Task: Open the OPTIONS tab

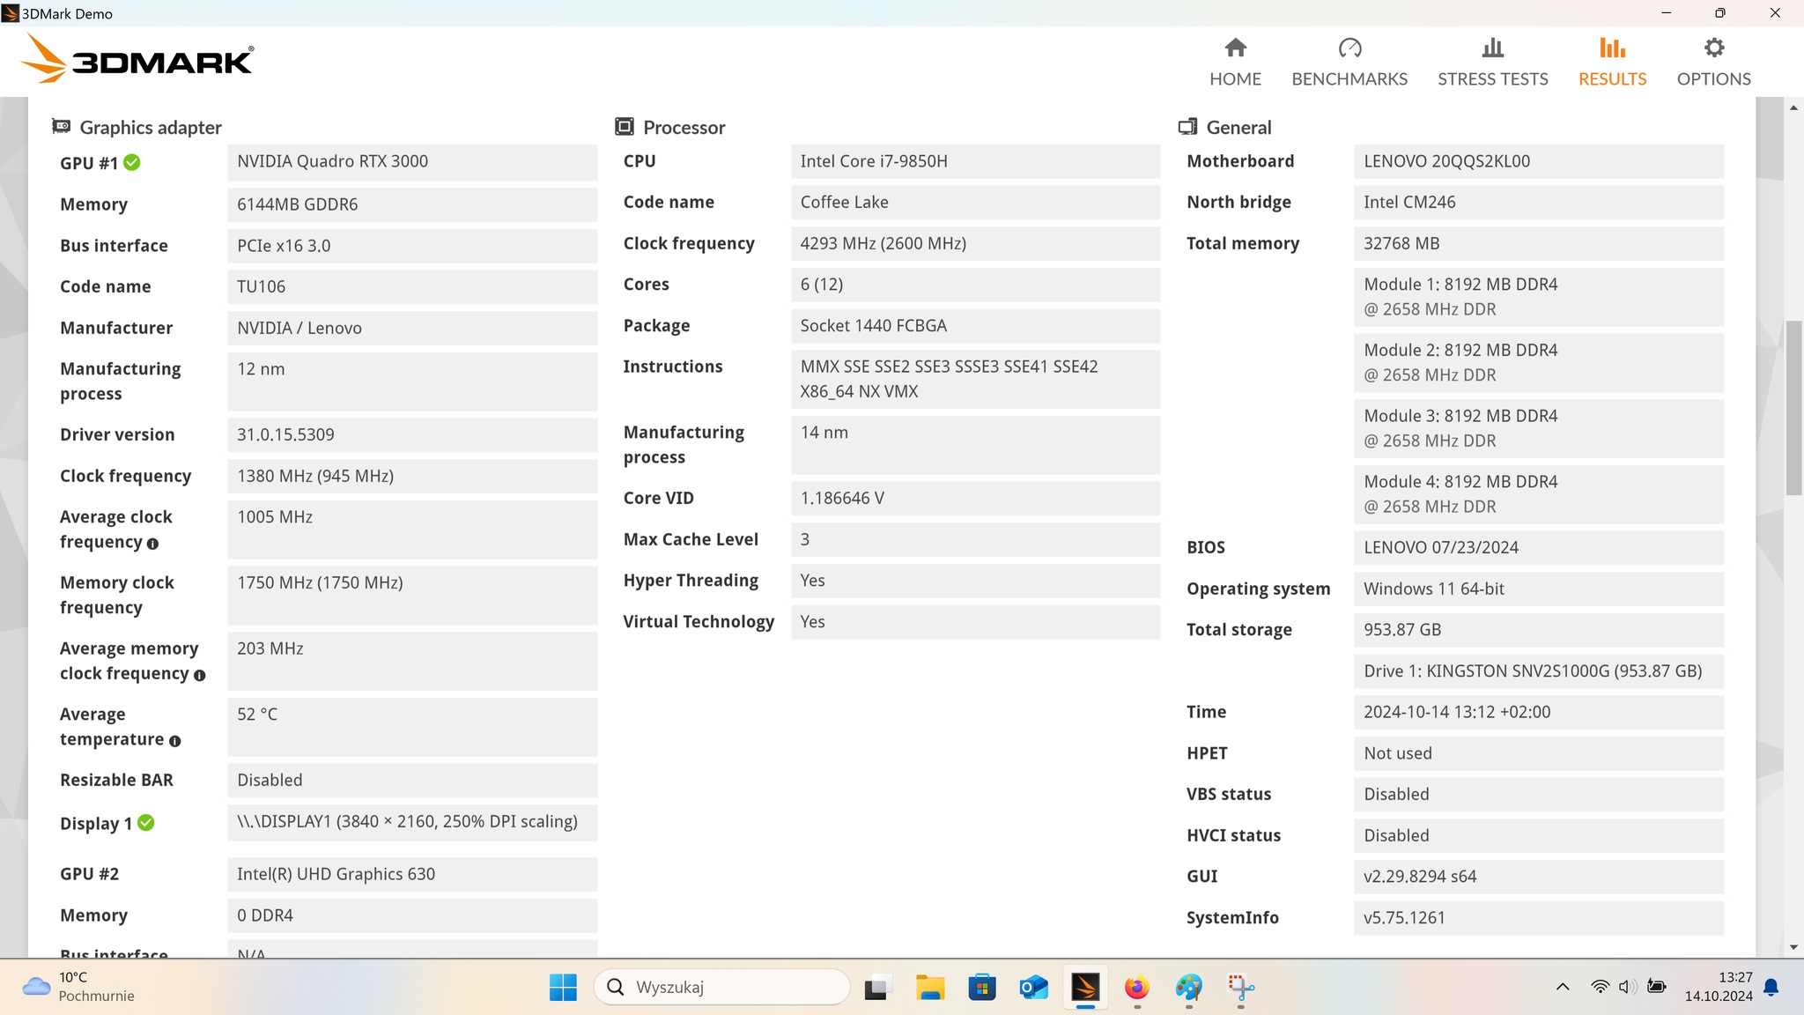Action: point(1713,62)
